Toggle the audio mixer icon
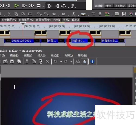136x125 pixels. coord(124,14)
